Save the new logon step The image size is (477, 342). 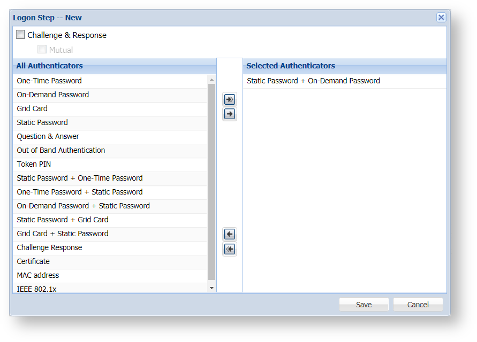click(364, 305)
